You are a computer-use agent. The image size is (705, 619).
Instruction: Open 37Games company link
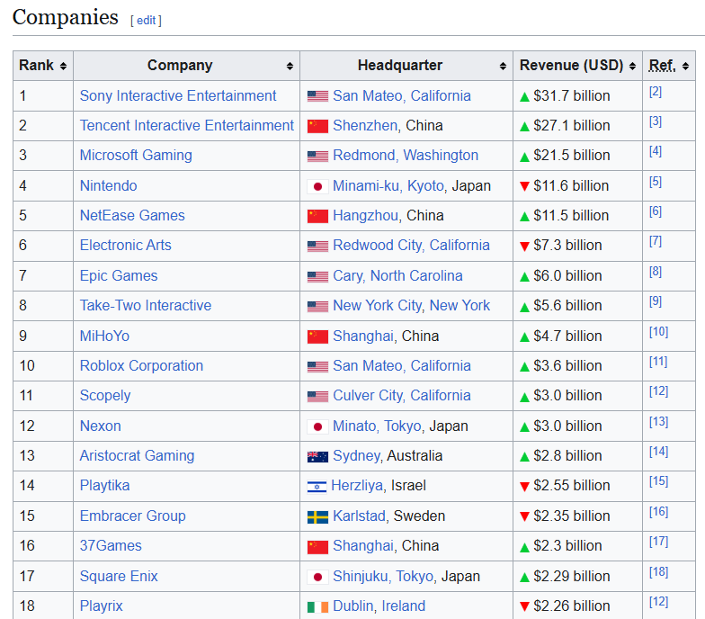(111, 545)
